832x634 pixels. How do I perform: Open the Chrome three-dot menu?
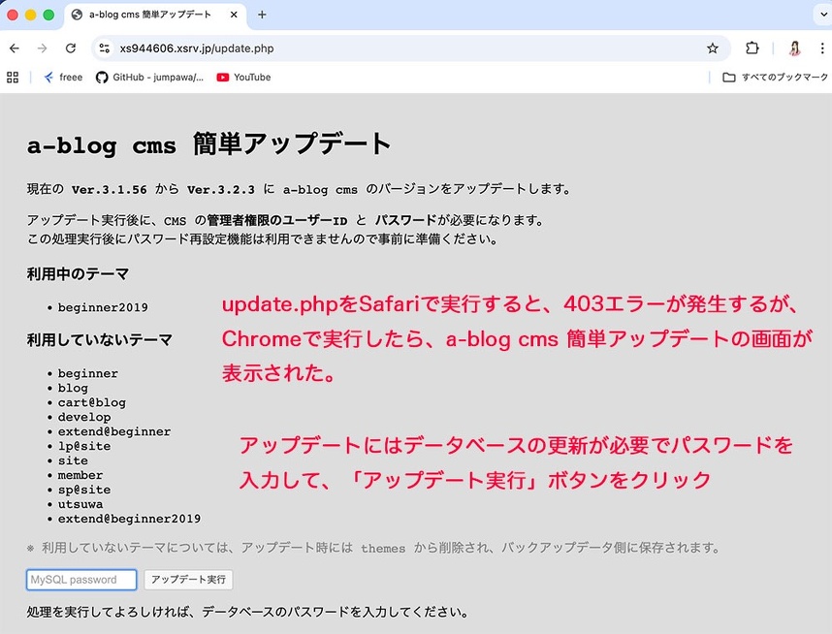point(819,48)
